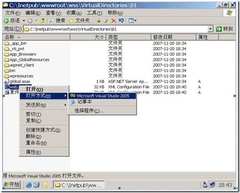The height and width of the screenshot is (193, 240).
Task: Sort by the 大小 size column header
Action: [x=88, y=37]
